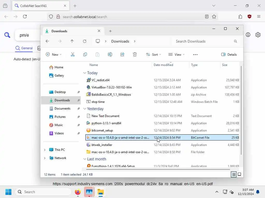Open the Firefox hamburger menu
This screenshot has width=265, height=198.
[x=259, y=16]
